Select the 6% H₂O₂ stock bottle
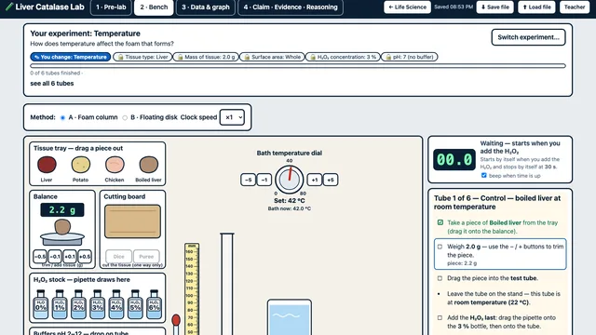Viewport: 596px width, 335px height. pos(154,304)
